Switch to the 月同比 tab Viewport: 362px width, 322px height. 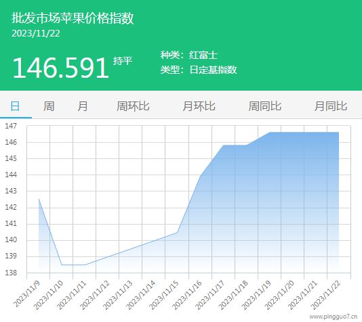tap(331, 106)
